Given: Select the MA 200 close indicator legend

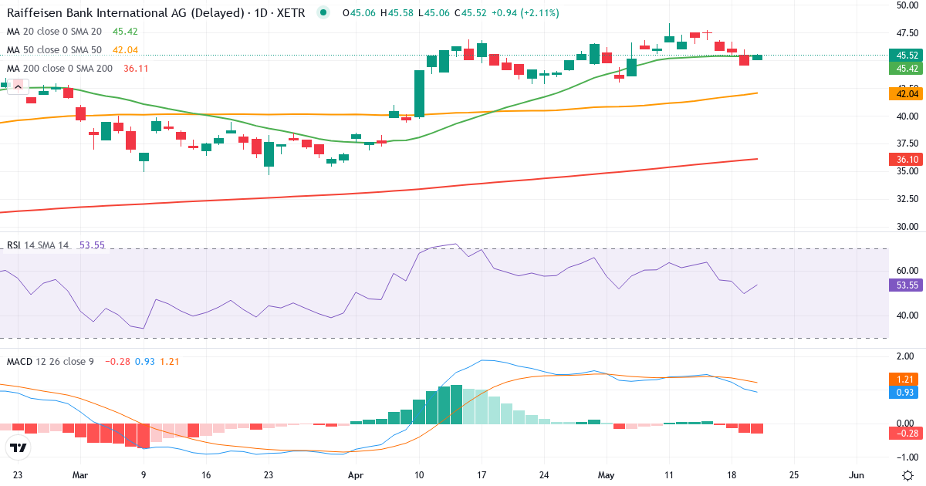Looking at the screenshot, I should pyautogui.click(x=60, y=69).
